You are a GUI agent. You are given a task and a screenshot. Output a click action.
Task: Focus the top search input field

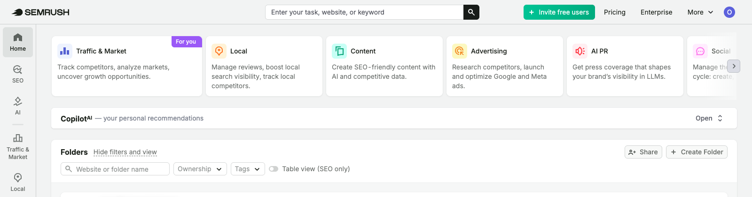(364, 12)
